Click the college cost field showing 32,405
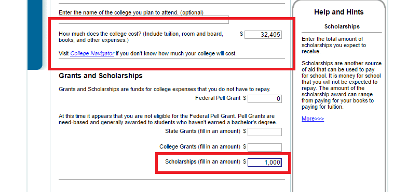Image resolution: width=407 pixels, height=192 pixels. click(263, 34)
